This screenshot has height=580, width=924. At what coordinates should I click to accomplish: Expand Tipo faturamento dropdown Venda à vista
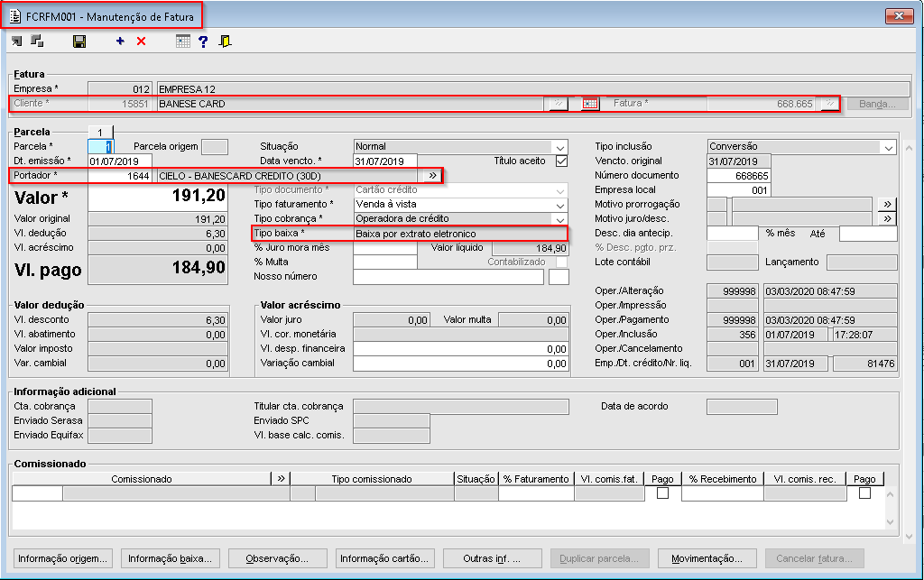(x=559, y=205)
